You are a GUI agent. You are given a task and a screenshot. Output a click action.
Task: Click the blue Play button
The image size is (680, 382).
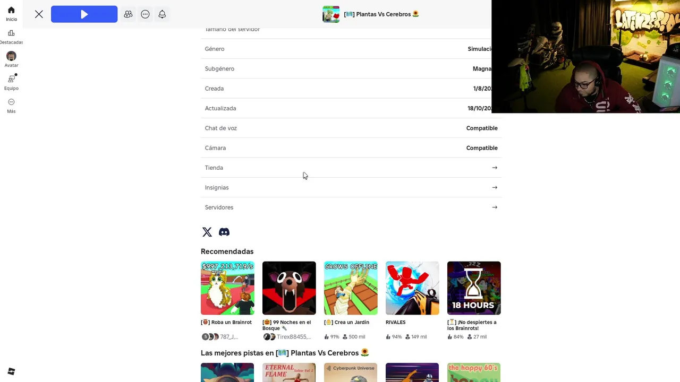click(x=84, y=14)
